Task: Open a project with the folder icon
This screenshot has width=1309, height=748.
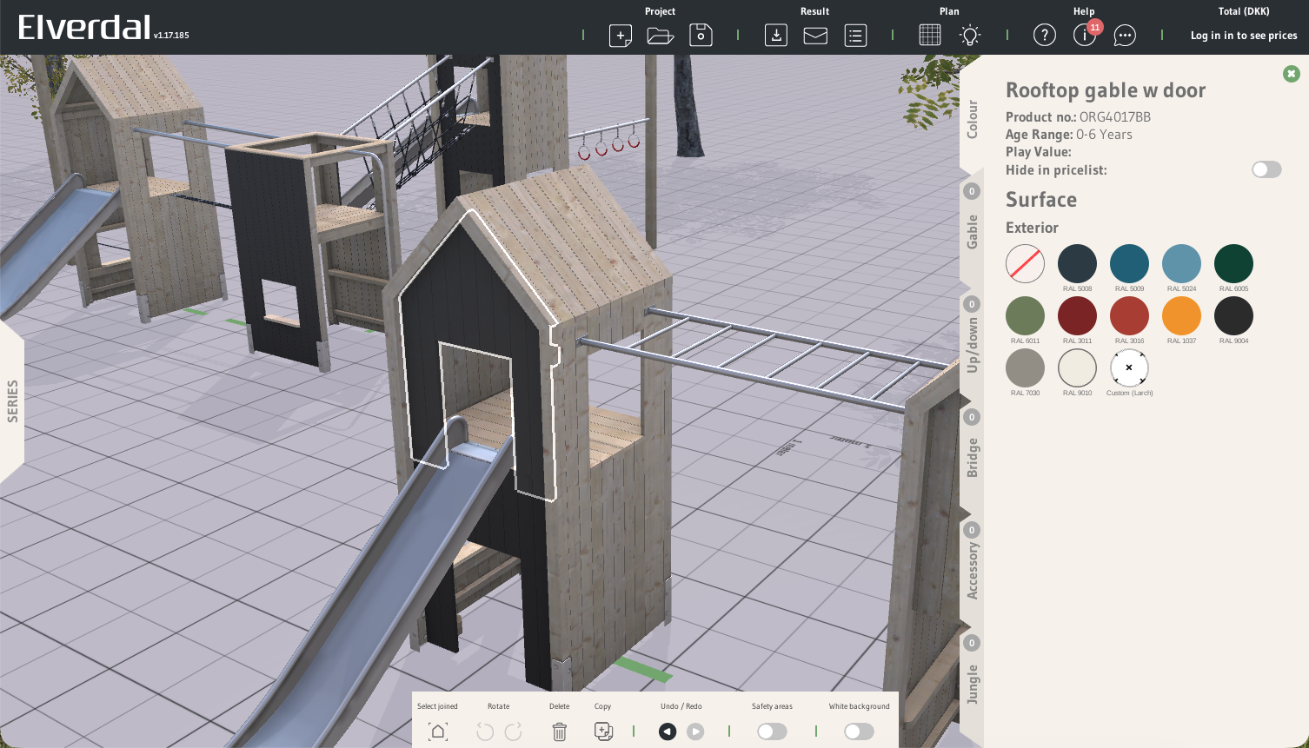Action: pos(661,36)
